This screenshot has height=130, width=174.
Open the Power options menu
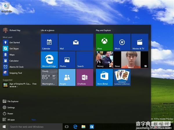point(8,114)
